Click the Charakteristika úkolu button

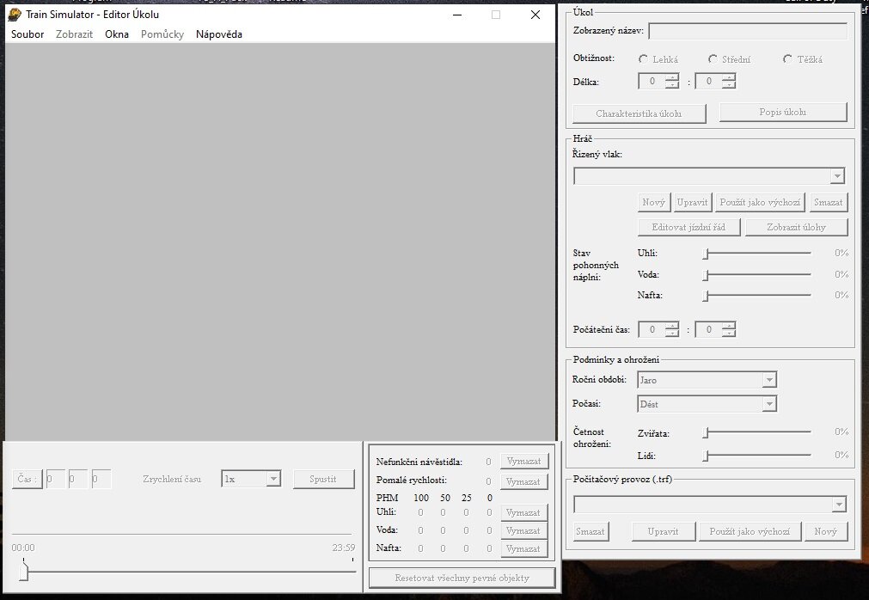coord(639,113)
